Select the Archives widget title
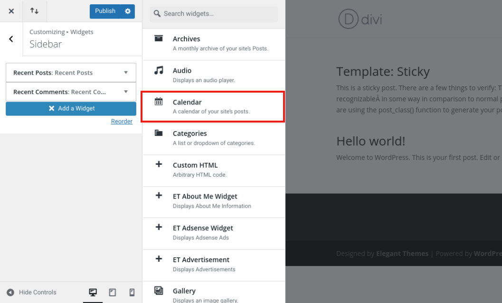The image size is (502, 303). 186,39
